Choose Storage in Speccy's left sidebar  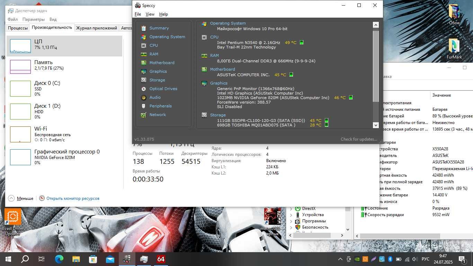pyautogui.click(x=157, y=80)
